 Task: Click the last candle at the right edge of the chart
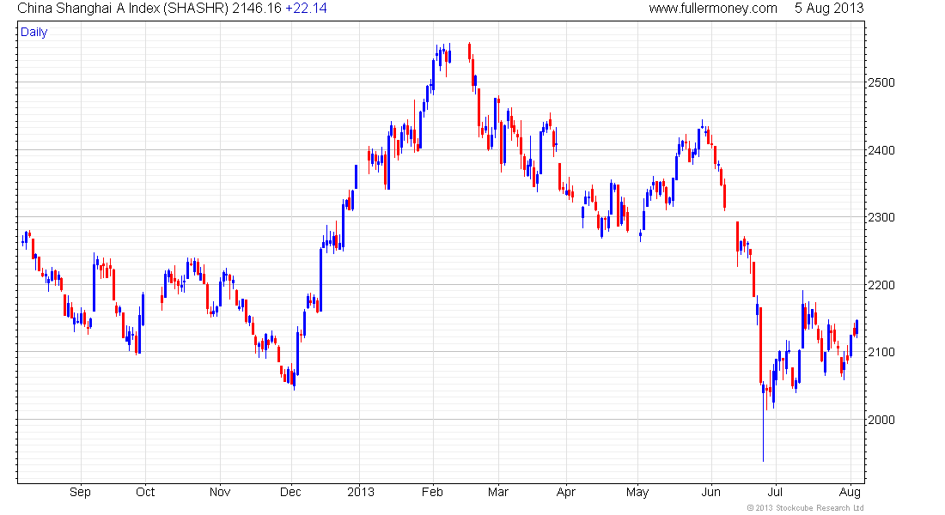point(857,328)
